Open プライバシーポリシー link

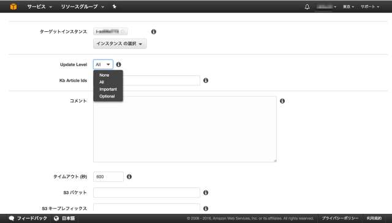(339, 218)
